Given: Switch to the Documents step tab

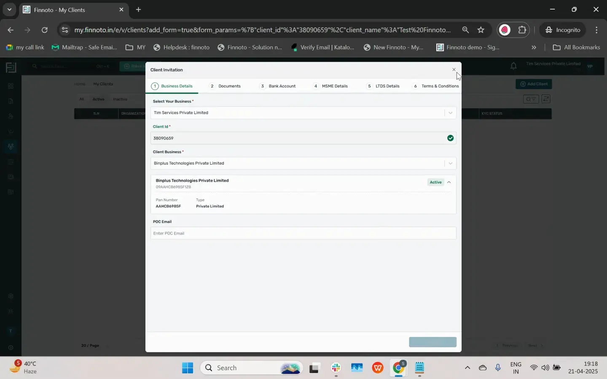Looking at the screenshot, I should point(226,86).
